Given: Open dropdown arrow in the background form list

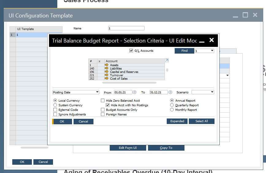Looking at the screenshot, I should [227, 75].
